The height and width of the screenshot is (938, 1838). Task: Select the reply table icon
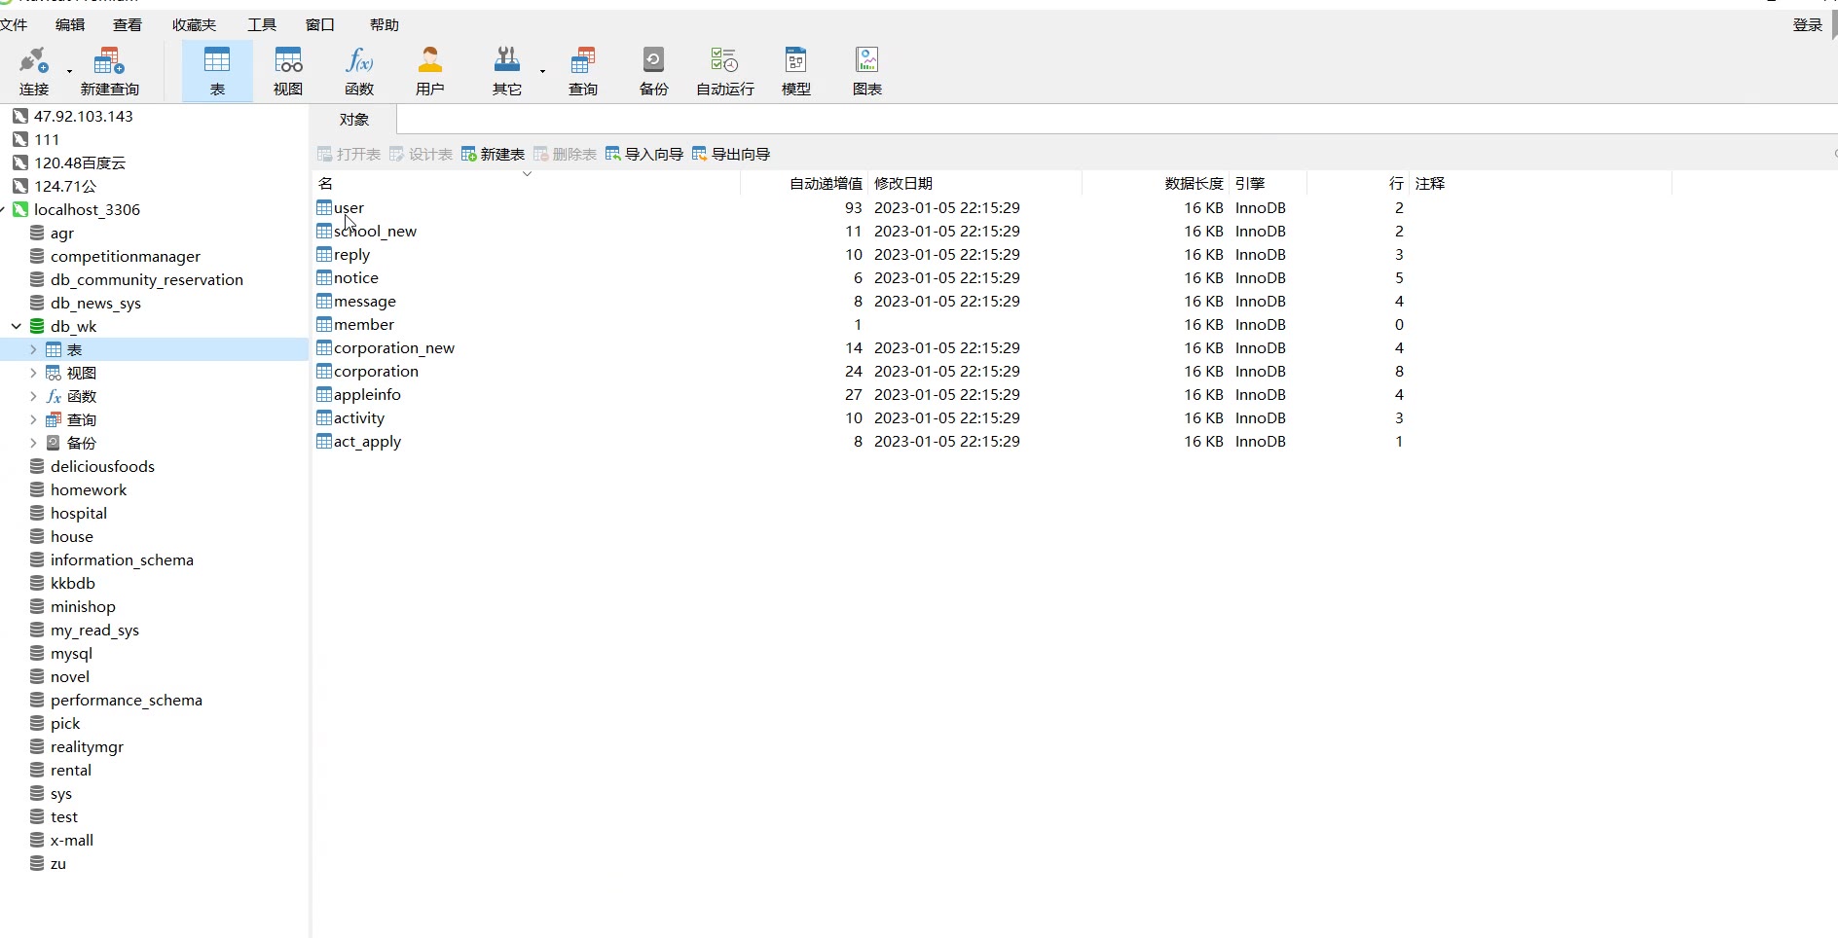(x=324, y=254)
